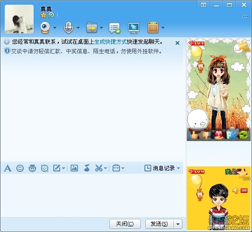The image size is (252, 232).
Task: Open the emoticon smiley picker
Action: tap(20, 168)
